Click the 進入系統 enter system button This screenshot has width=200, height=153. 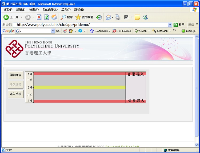[x=16, y=94]
